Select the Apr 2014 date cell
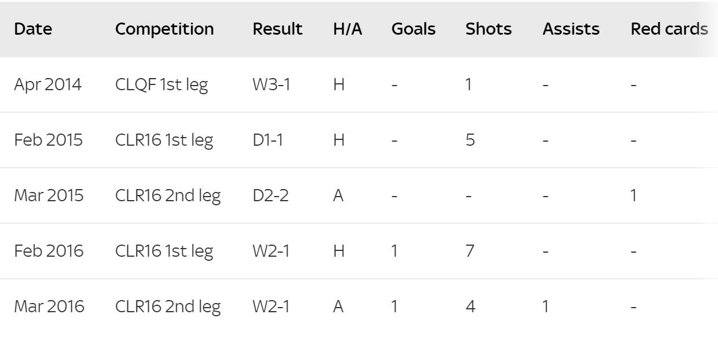718x340 pixels. (48, 85)
